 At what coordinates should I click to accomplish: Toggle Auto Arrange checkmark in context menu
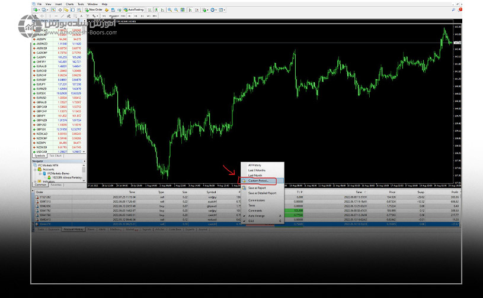255,216
